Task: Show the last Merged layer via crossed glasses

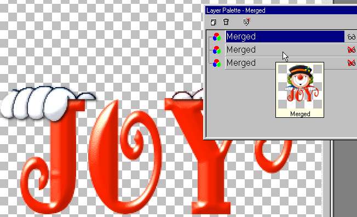Action: click(x=352, y=62)
